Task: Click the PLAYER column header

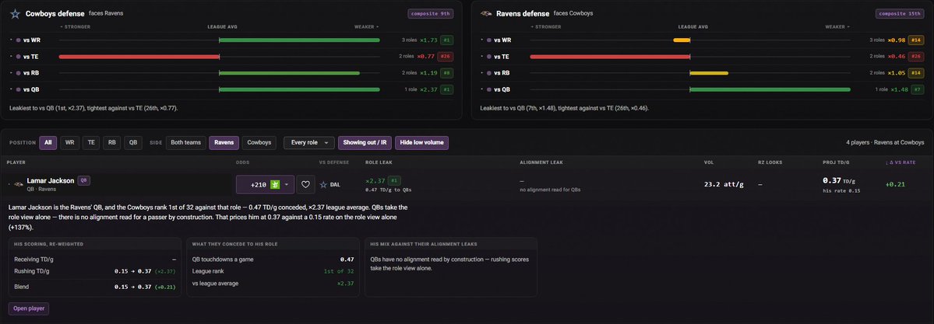Action: (16, 162)
